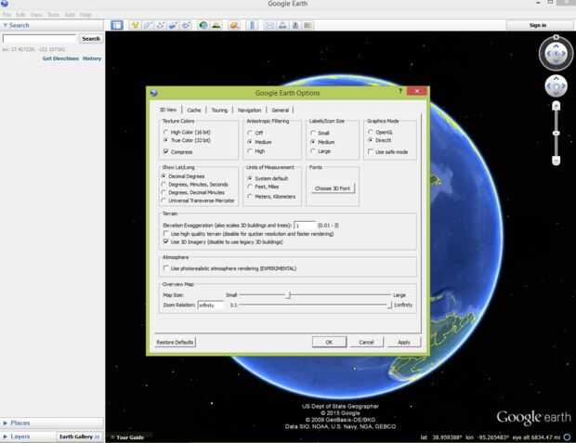Click the Map Size slider handle
The width and height of the screenshot is (576, 443).
(290, 295)
